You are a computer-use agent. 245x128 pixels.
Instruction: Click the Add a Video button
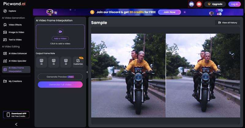(60, 39)
